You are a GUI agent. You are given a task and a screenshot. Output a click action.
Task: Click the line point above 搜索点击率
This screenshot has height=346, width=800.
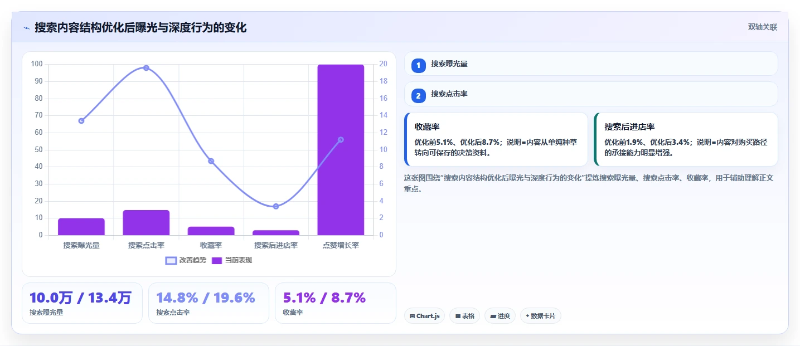tap(146, 68)
